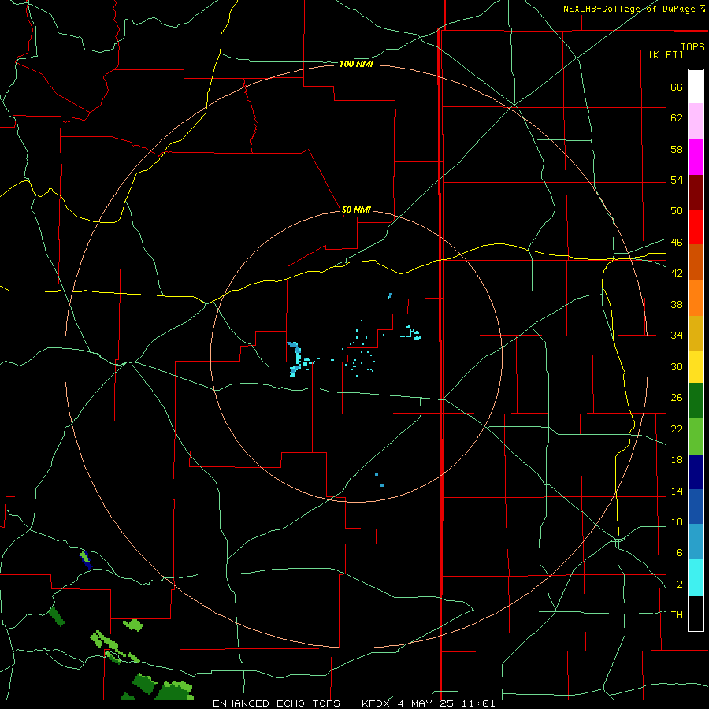Click the legend value 42

[x=677, y=273]
